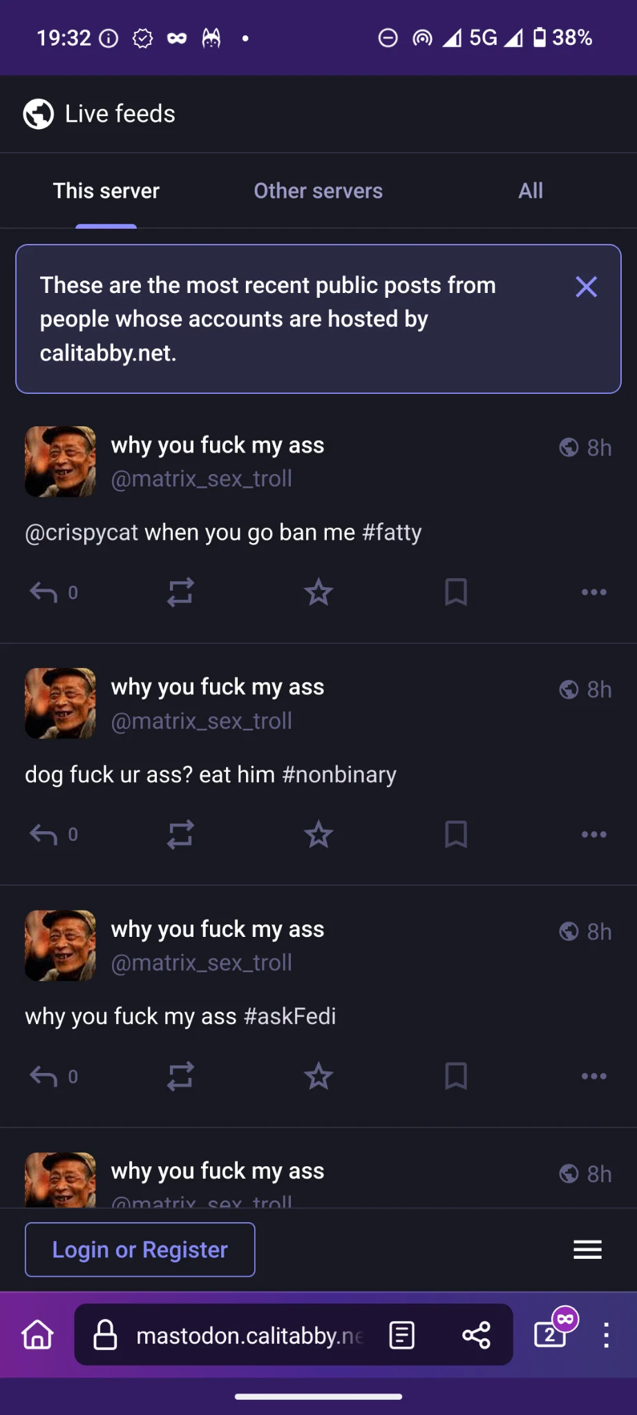637x1415 pixels.
Task: Tap the browser home icon
Action: click(x=38, y=1334)
